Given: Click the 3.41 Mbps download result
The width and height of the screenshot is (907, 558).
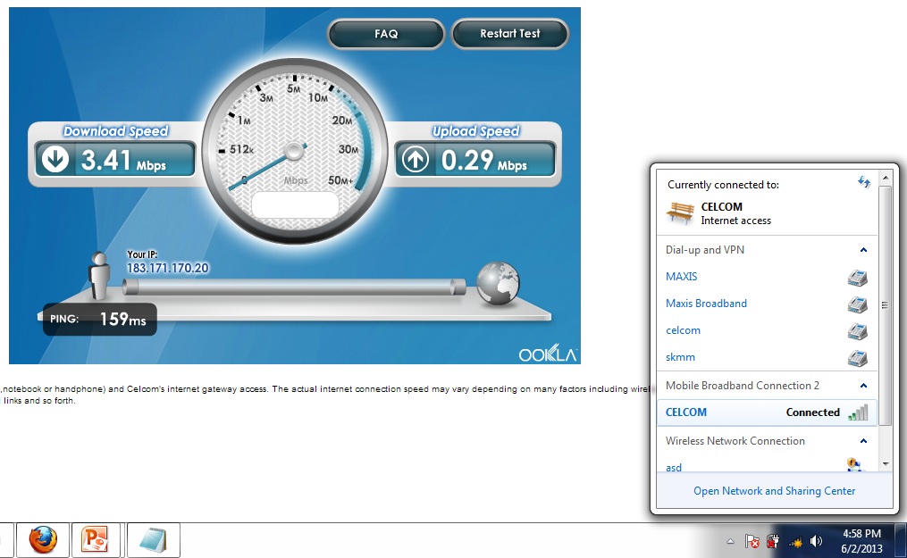Looking at the screenshot, I should pos(123,160).
